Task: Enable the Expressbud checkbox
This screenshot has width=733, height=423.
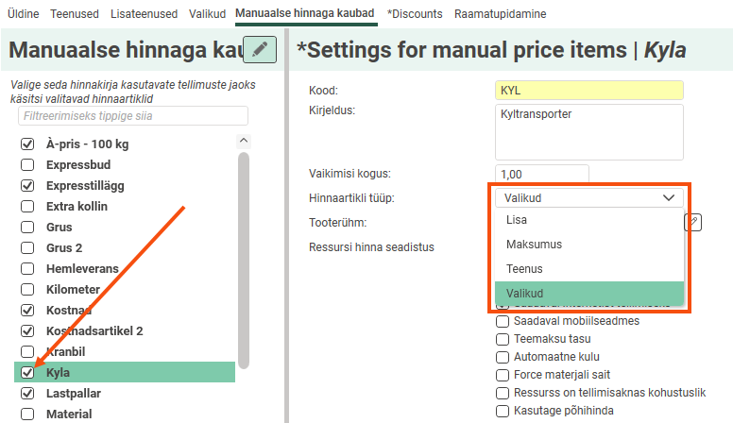Action: click(27, 165)
